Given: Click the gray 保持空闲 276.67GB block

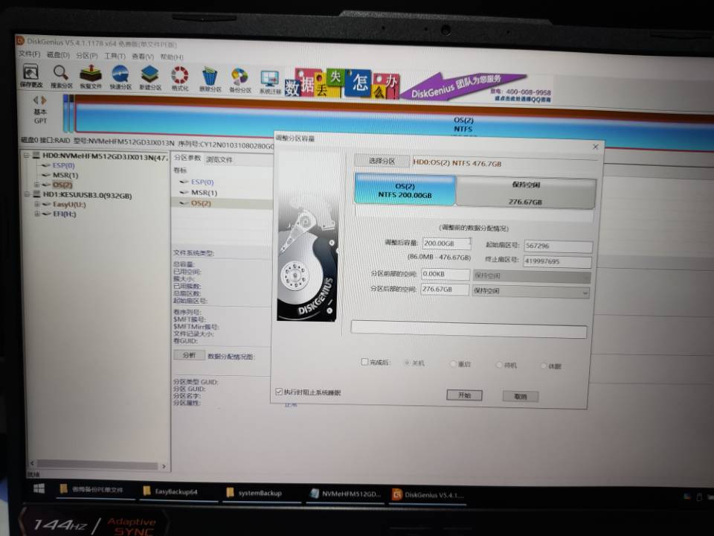Looking at the screenshot, I should point(526,193).
